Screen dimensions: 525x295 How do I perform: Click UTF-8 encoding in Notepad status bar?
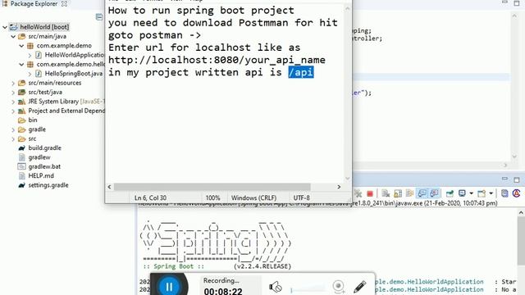(x=301, y=198)
